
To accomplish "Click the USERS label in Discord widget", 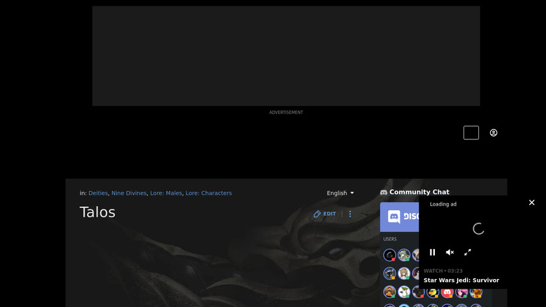I will pyautogui.click(x=389, y=239).
